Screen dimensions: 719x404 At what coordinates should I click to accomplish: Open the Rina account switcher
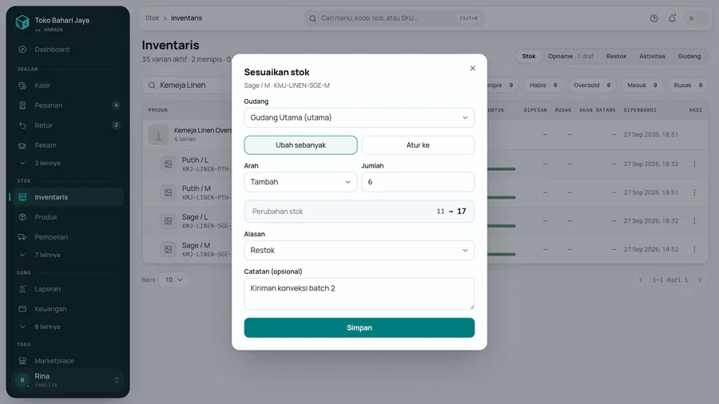(x=68, y=380)
